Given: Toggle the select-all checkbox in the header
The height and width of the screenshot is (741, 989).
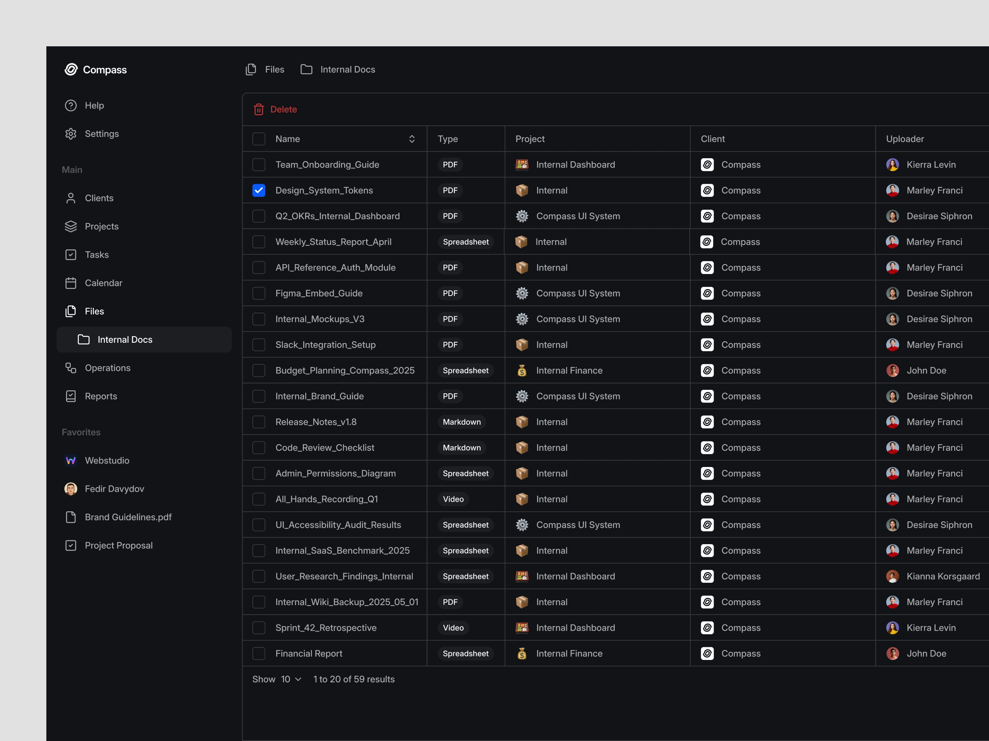Looking at the screenshot, I should (x=258, y=139).
